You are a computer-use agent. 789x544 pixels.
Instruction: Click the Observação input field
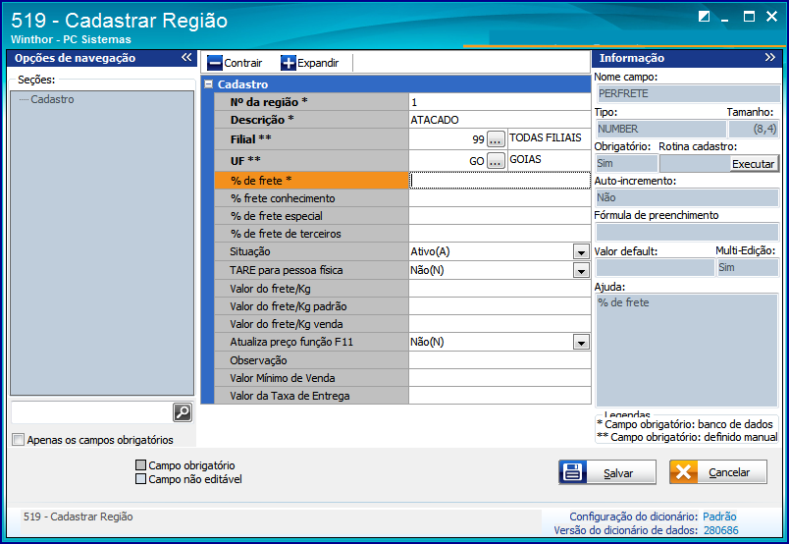point(500,360)
